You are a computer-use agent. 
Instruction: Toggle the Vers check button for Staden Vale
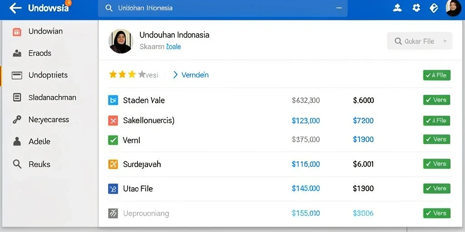[436, 100]
